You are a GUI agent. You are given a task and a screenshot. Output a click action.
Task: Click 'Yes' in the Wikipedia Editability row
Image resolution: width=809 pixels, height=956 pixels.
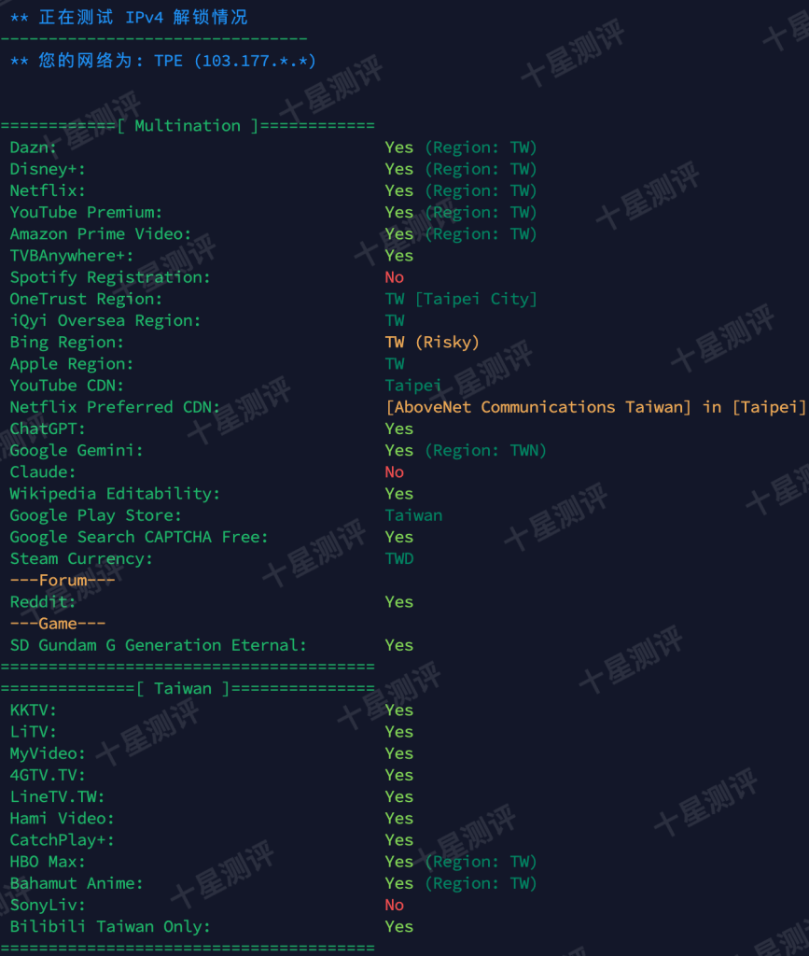[x=399, y=494]
